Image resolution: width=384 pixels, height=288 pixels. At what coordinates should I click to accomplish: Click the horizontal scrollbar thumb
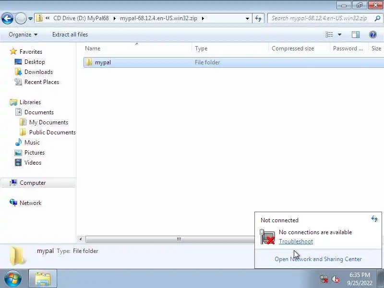pyautogui.click(x=170, y=239)
